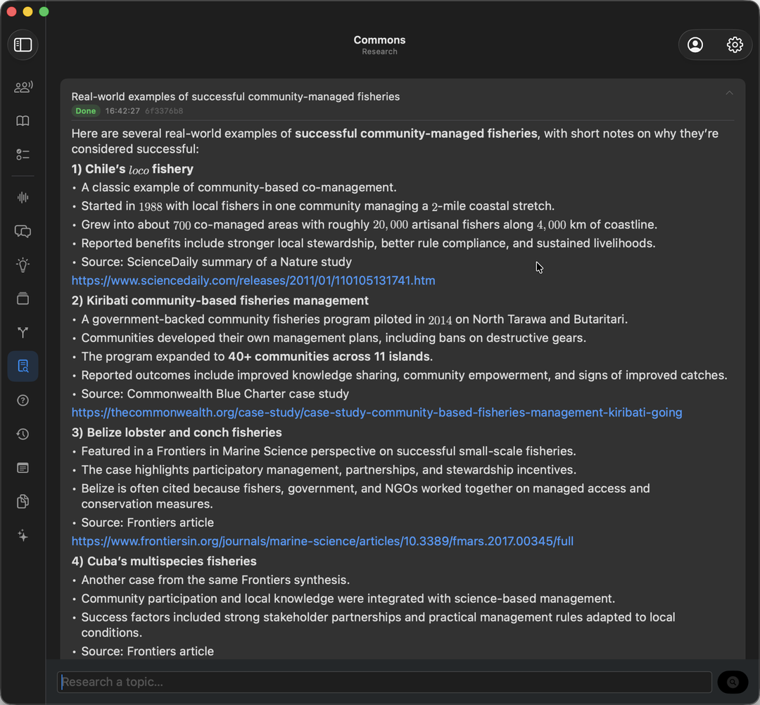Open the sciencedaily.com release link
Image resolution: width=760 pixels, height=705 pixels.
[253, 281]
